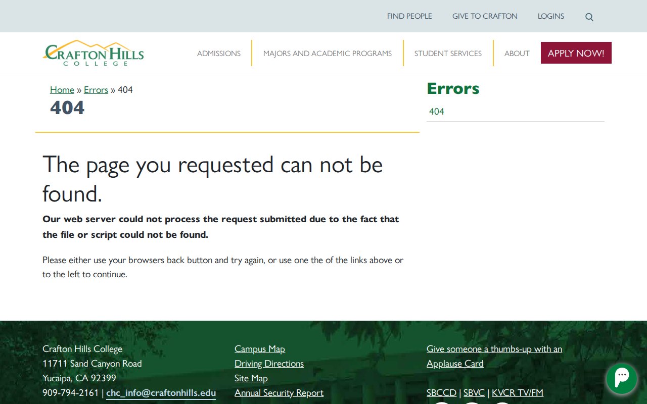Click the chc_info@craftonhills.edu email link
This screenshot has width=647, height=404.
[161, 393]
